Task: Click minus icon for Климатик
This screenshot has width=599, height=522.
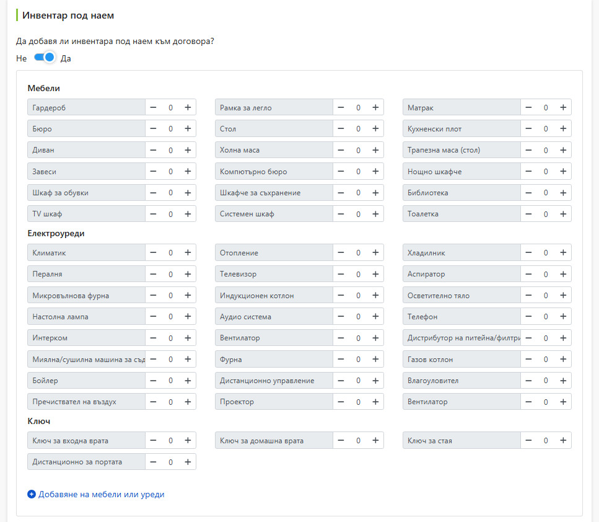Action: coord(153,252)
